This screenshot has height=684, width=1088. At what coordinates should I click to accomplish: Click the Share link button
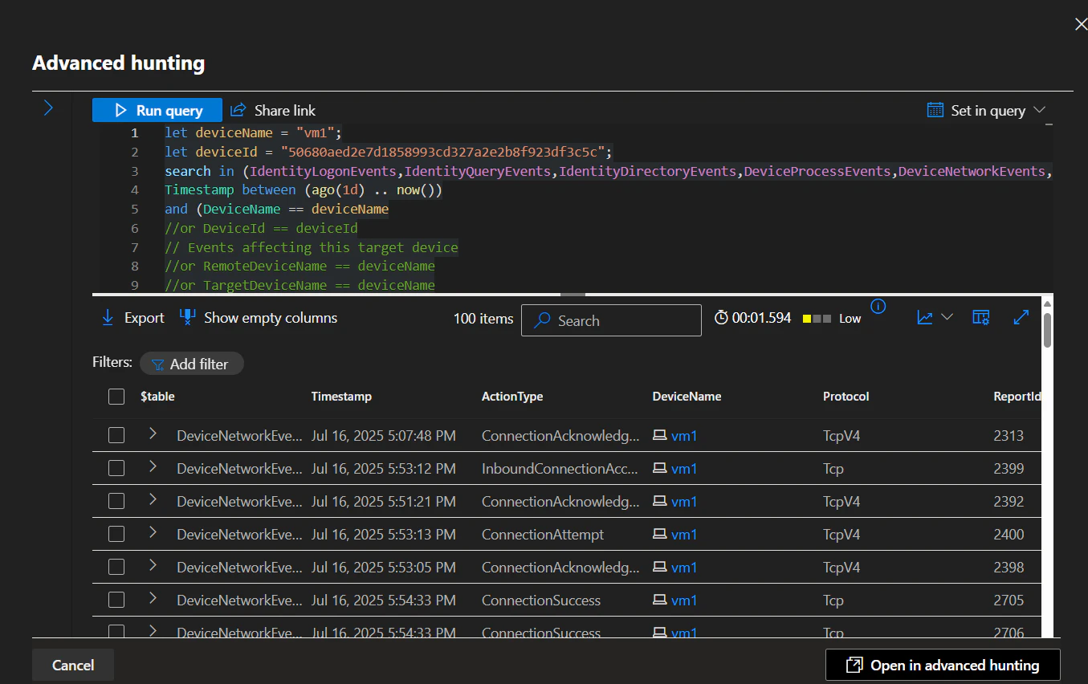pos(273,111)
